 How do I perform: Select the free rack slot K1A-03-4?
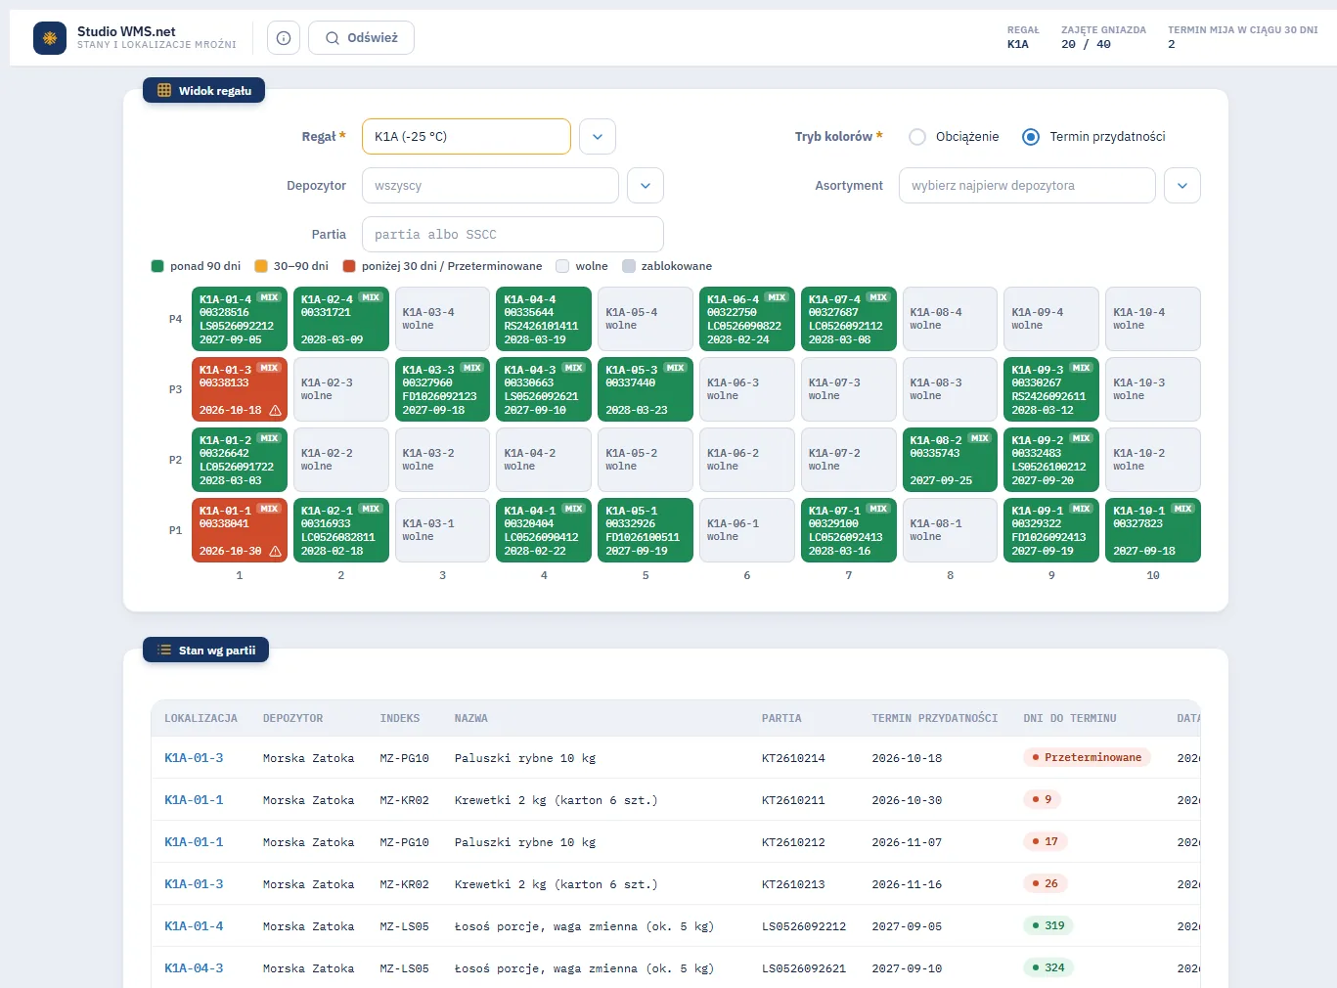(442, 319)
